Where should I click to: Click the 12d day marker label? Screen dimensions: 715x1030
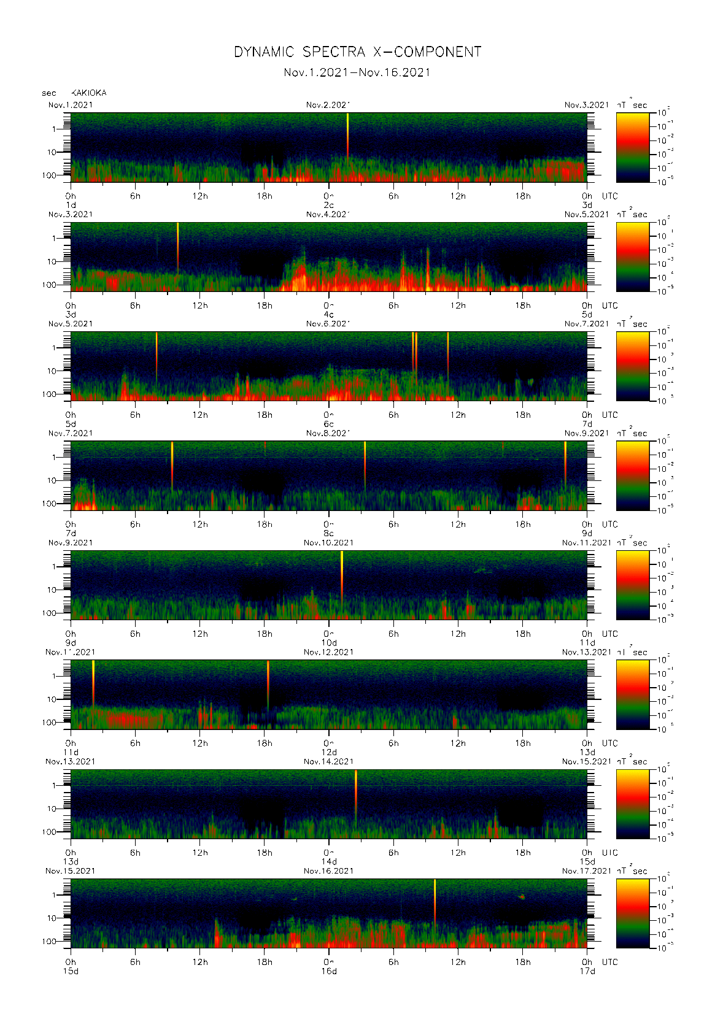(329, 752)
